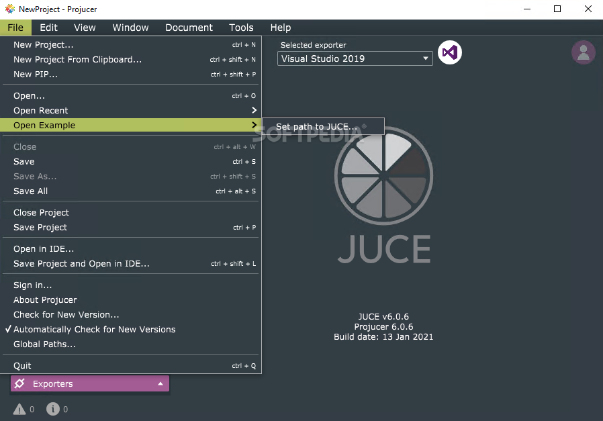The width and height of the screenshot is (603, 421).
Task: Expand the Open Example submenu
Action: [131, 125]
